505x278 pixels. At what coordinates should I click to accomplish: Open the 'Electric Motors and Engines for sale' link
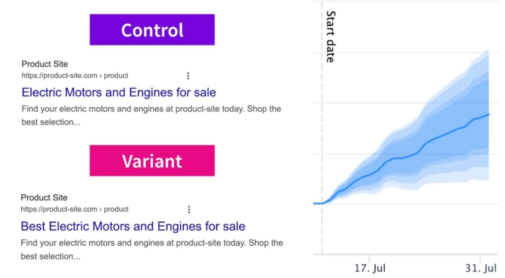(119, 92)
